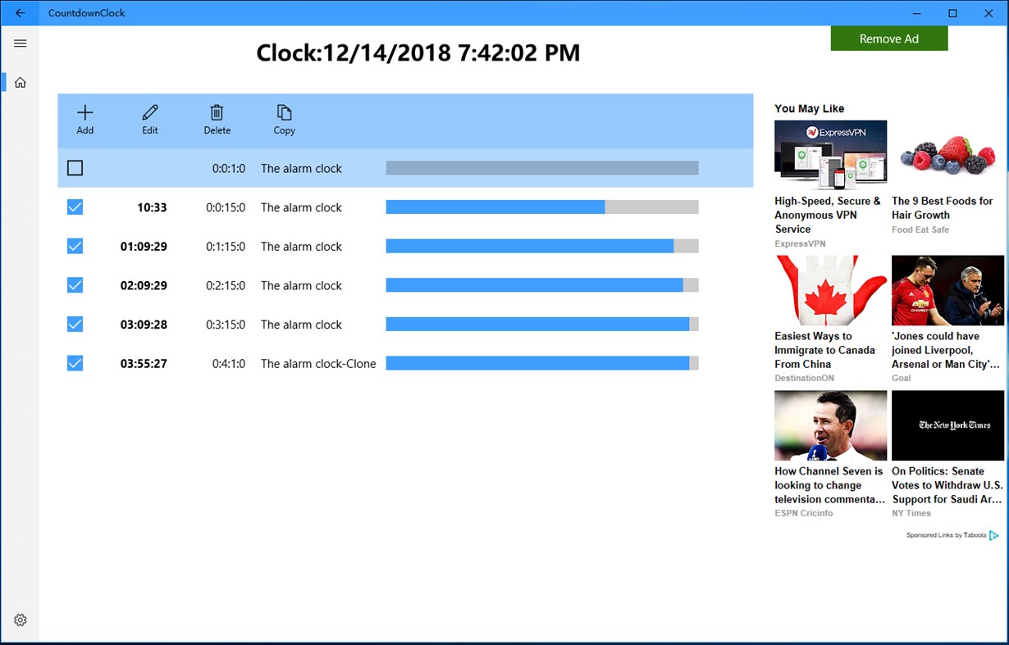Click the Remove Ad button
The width and height of the screenshot is (1009, 645).
[889, 38]
